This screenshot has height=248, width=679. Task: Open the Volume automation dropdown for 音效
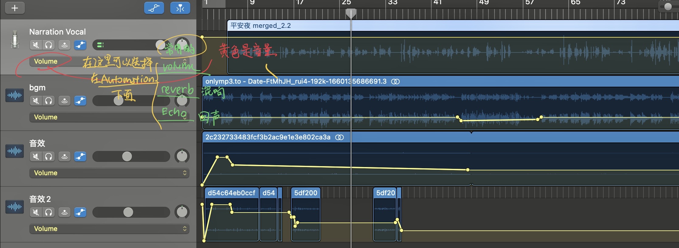coord(109,173)
